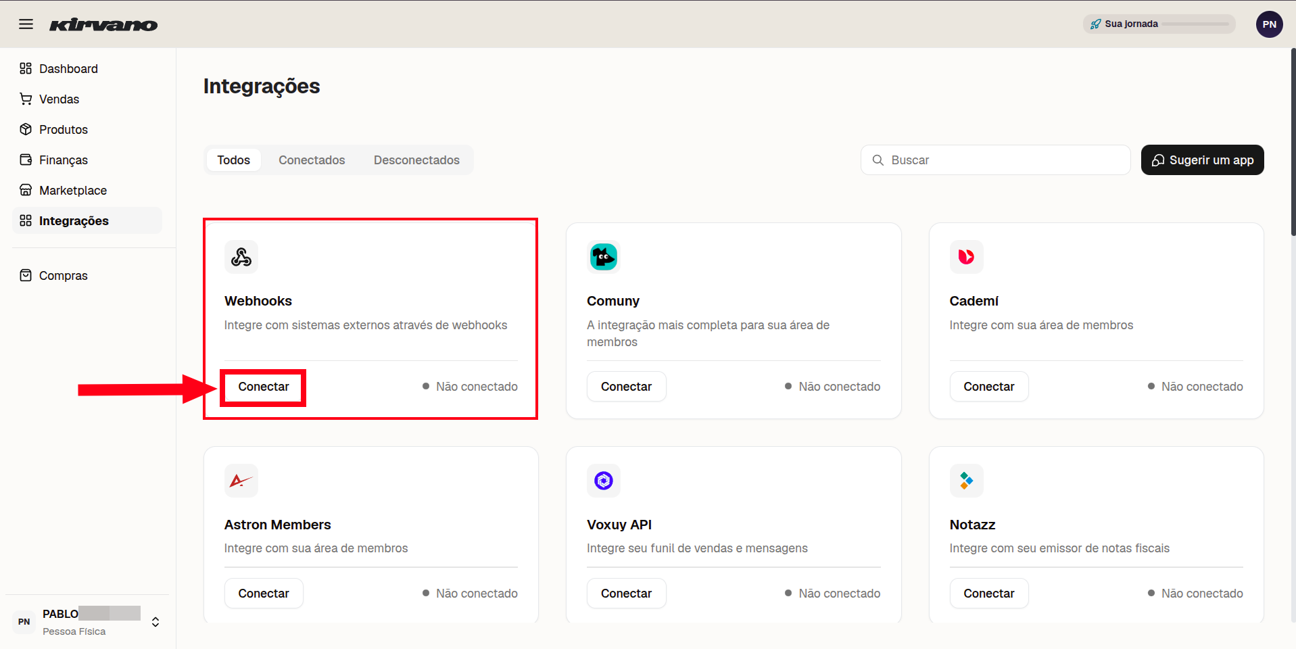Click the Integrações page heading
Screen dimensions: 1296x649
click(262, 87)
